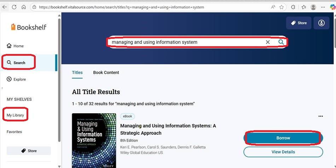Open the browser home page icon
The width and height of the screenshot is (336, 168).
(24, 7)
